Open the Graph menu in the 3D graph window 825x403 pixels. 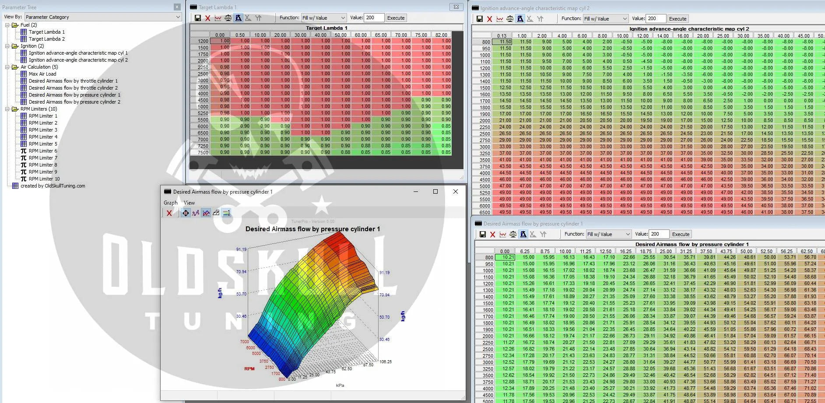click(x=170, y=203)
